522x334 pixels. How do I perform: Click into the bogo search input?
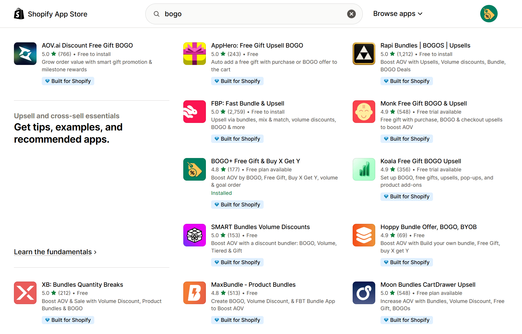(x=254, y=14)
